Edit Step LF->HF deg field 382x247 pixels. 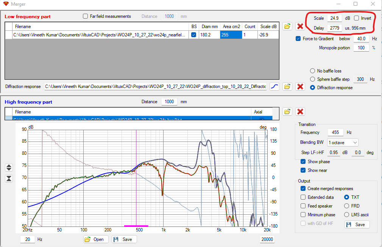click(x=358, y=153)
